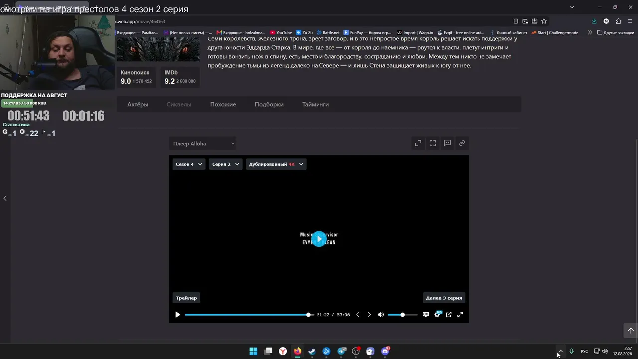
Task: Expand the left sidebar chevron
Action: pyautogui.click(x=5, y=198)
